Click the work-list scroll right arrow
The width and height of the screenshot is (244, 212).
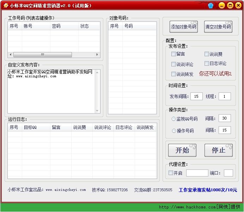(97, 54)
